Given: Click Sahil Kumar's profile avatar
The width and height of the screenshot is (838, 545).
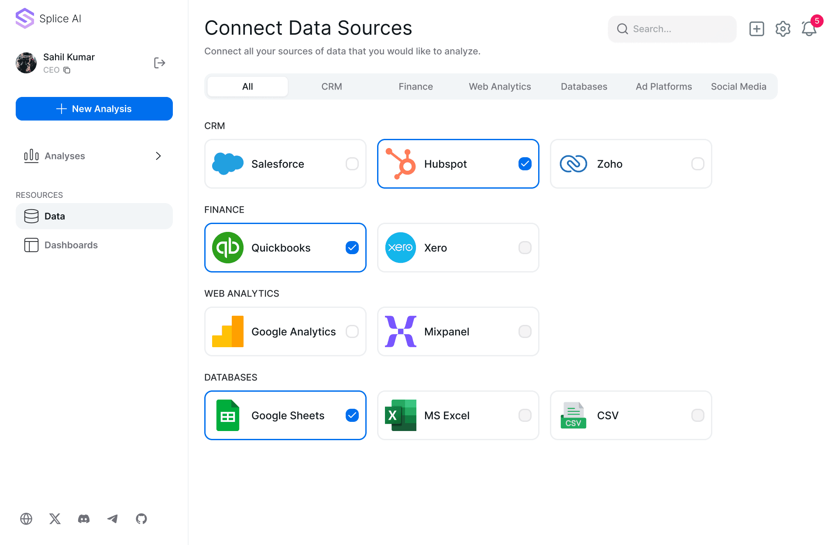Looking at the screenshot, I should tap(26, 63).
